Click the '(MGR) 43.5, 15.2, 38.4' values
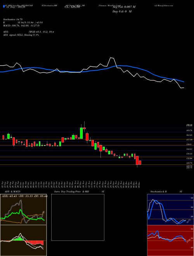Image resolution: width=194 pixels, height=256 pixels. tap(41, 32)
